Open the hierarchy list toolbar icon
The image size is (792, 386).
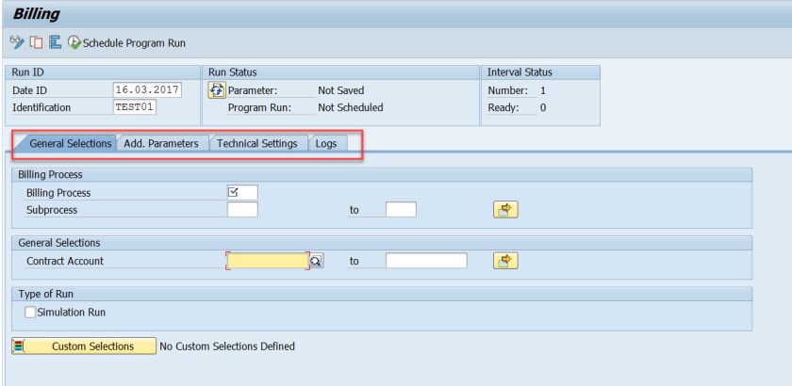click(x=55, y=42)
